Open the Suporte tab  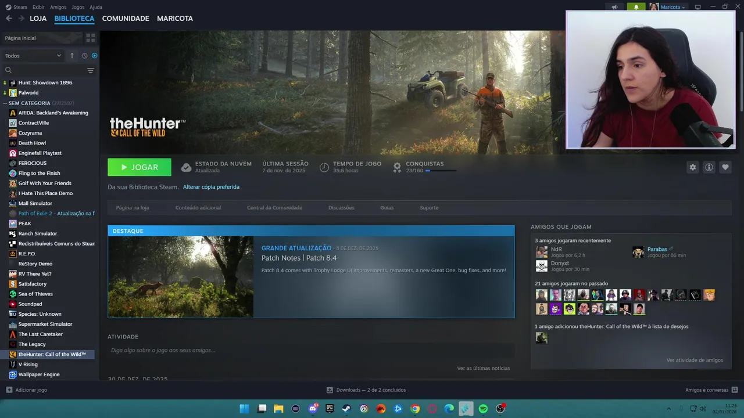coord(429,208)
